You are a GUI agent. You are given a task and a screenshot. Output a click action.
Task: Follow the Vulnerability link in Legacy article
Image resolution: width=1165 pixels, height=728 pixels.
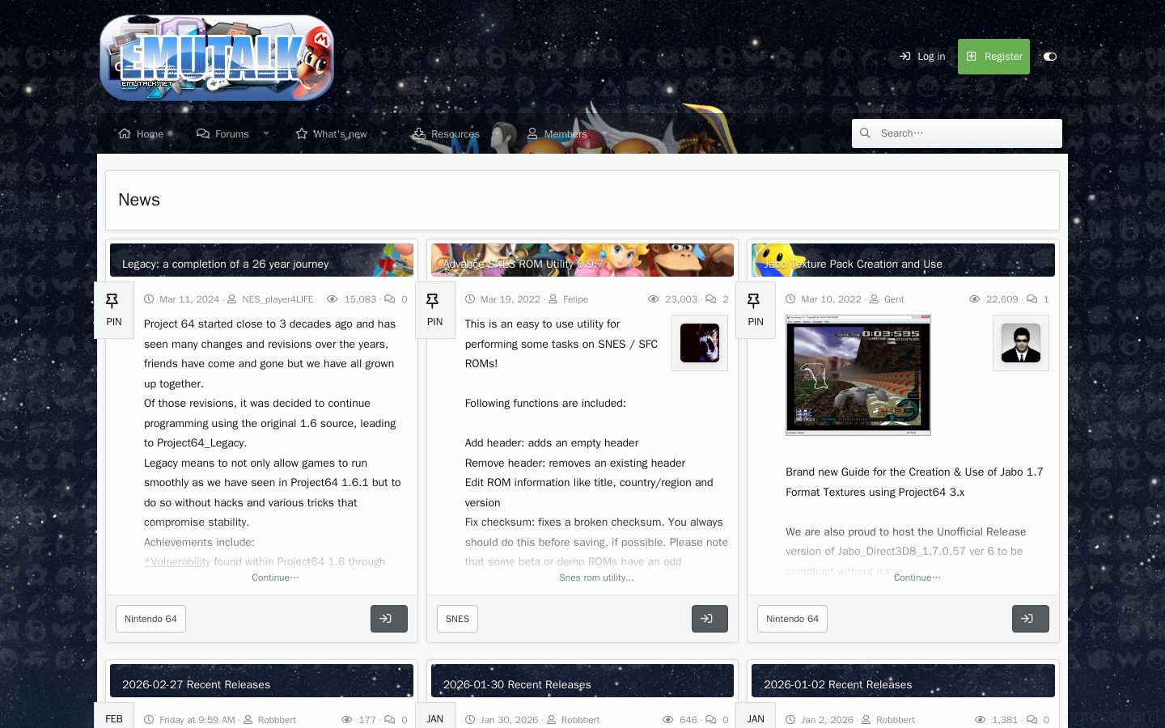coord(177,562)
